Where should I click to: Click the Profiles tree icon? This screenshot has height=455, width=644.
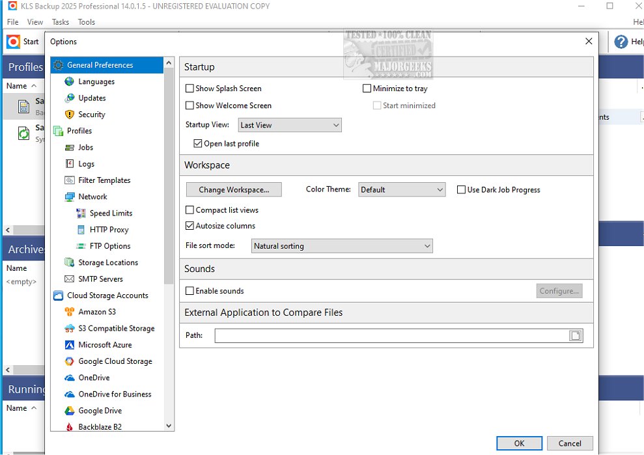tap(59, 131)
